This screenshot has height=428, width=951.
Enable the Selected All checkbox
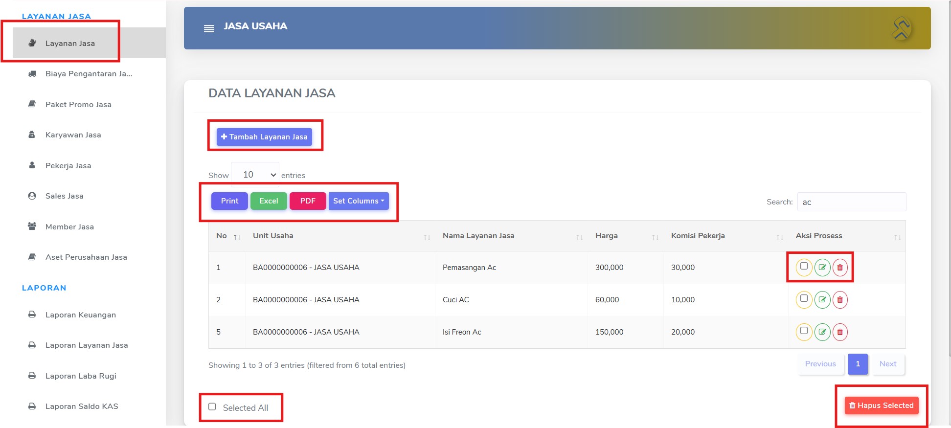point(212,406)
